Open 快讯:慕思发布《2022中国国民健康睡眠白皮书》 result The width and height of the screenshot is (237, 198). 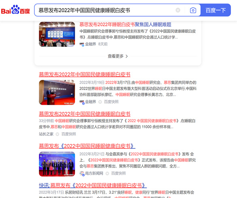point(93,185)
